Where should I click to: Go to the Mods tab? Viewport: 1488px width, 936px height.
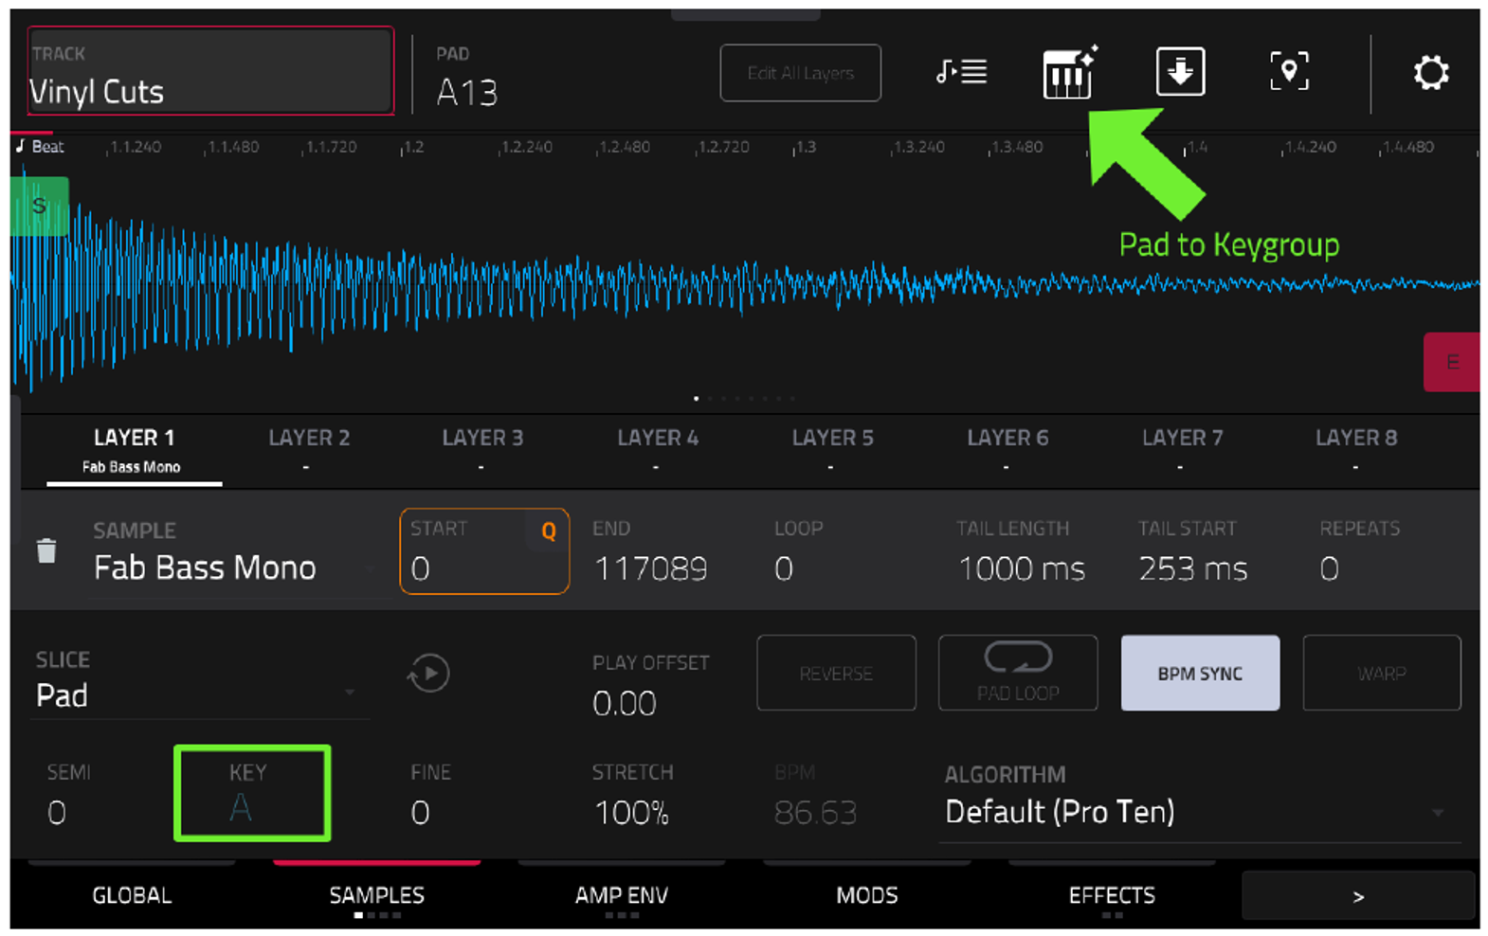(867, 895)
